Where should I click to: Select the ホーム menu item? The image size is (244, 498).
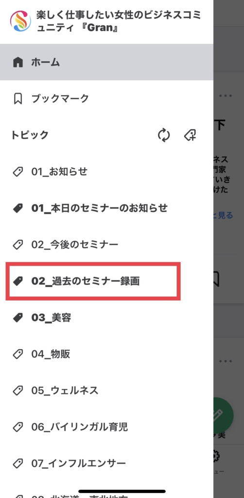(106, 62)
